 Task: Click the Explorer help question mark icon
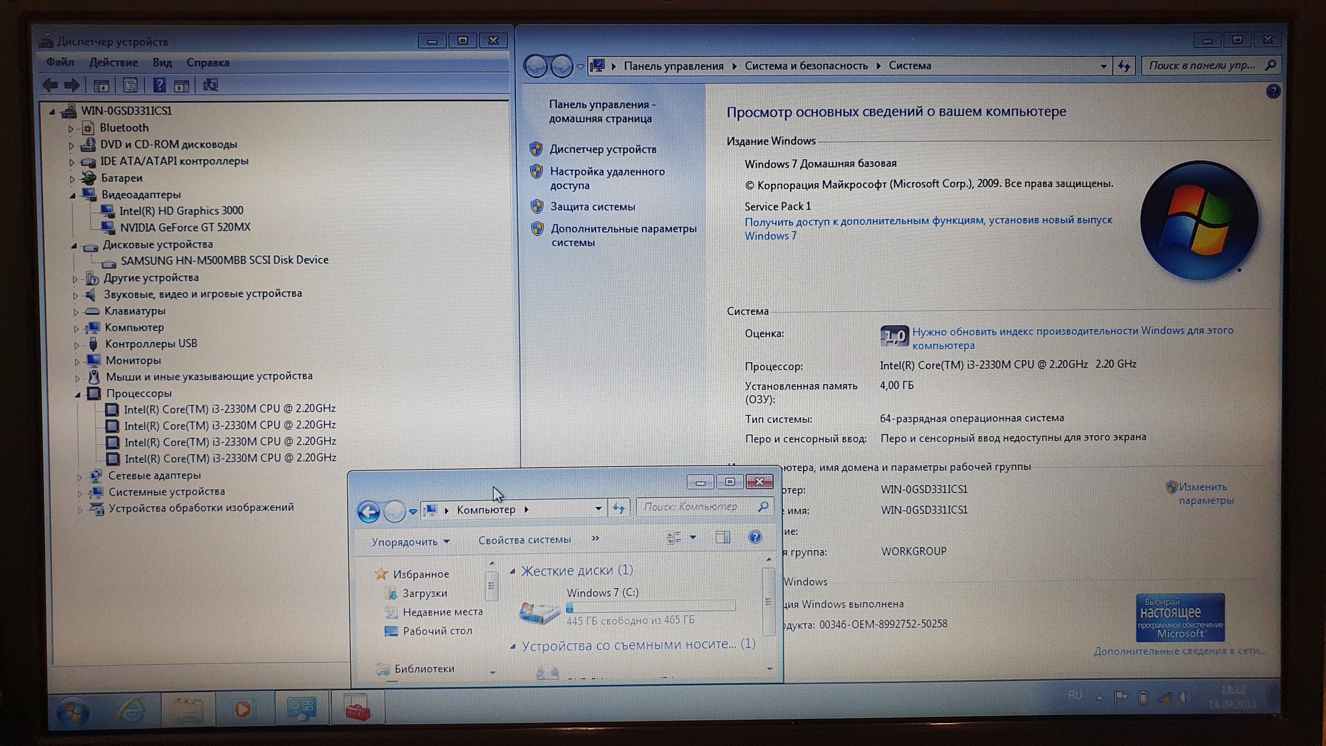tap(754, 537)
